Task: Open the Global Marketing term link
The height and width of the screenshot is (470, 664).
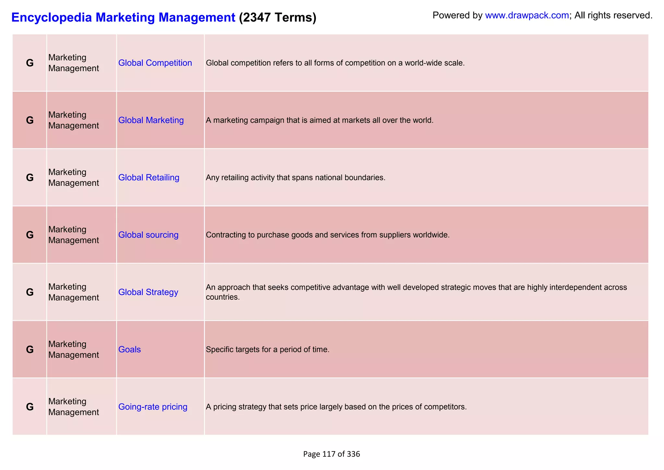Action: pos(151,120)
